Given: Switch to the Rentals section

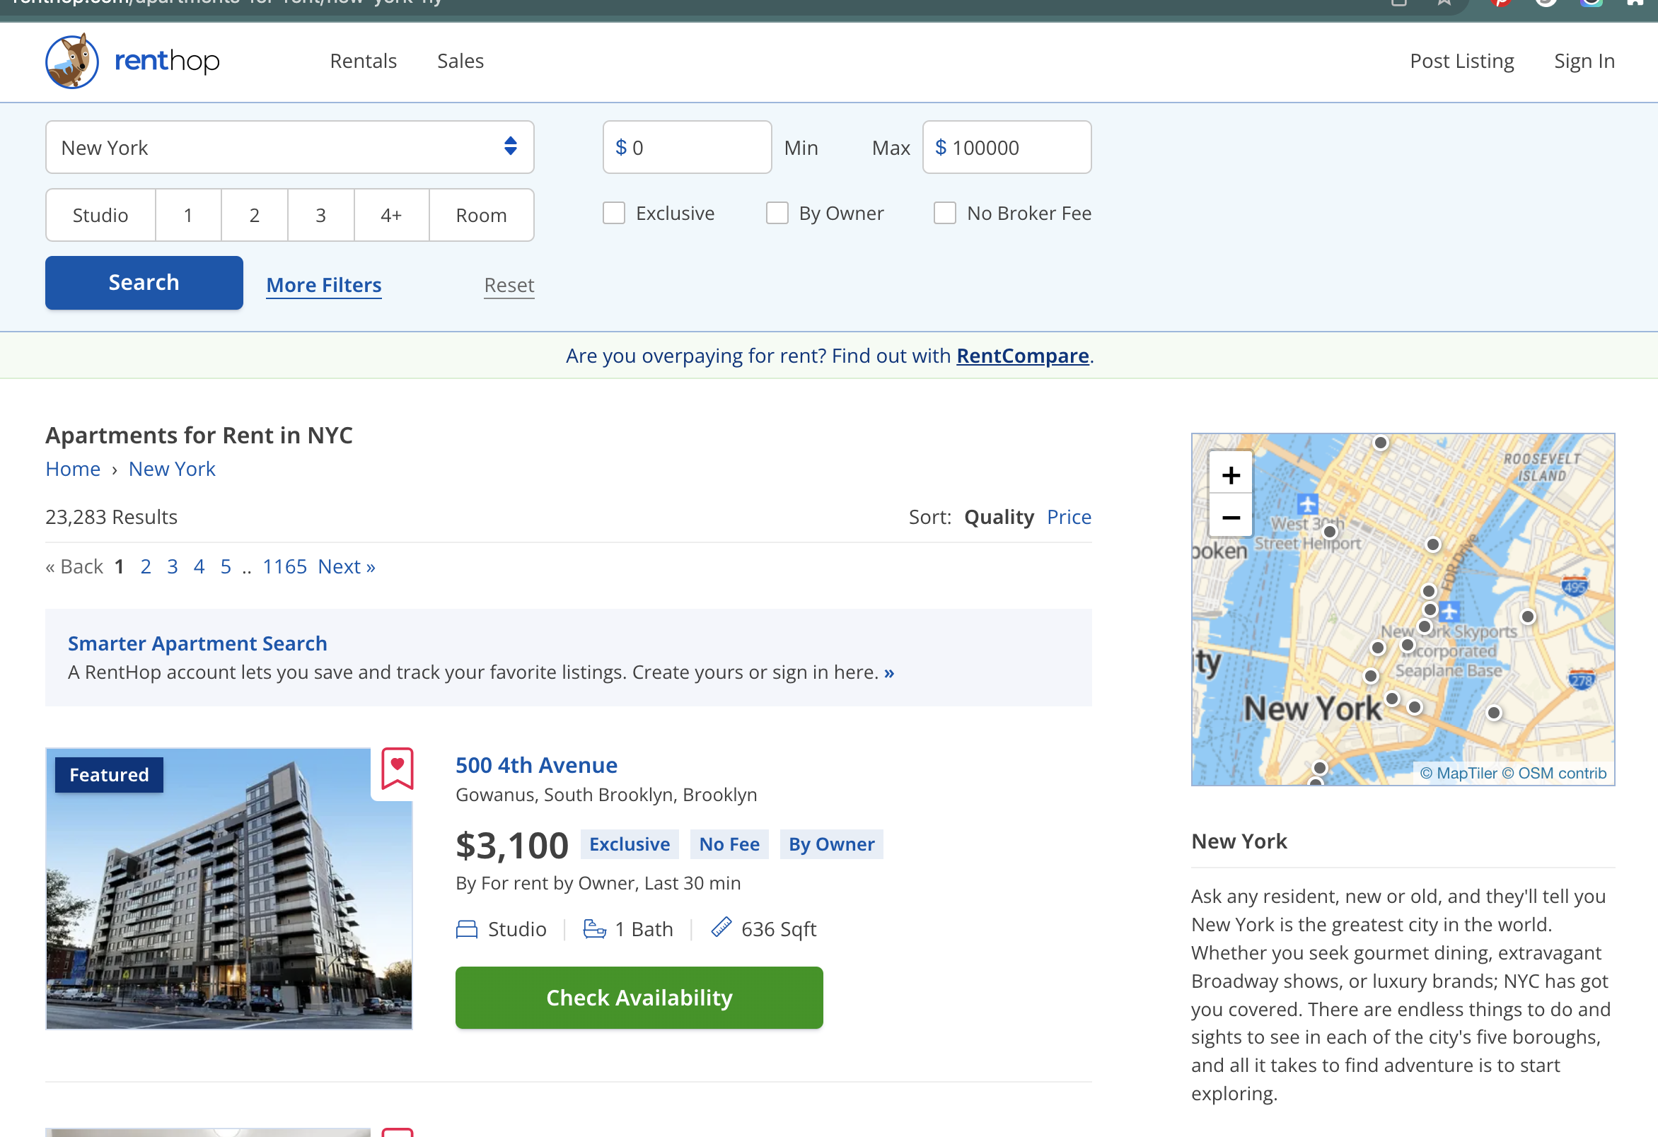Looking at the screenshot, I should (363, 61).
